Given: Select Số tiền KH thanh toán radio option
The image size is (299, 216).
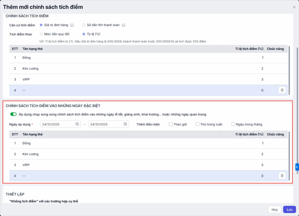Looking at the screenshot, I should click(84, 25).
